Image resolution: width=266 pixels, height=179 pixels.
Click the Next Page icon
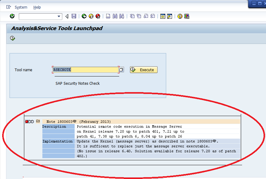(x=146, y=16)
